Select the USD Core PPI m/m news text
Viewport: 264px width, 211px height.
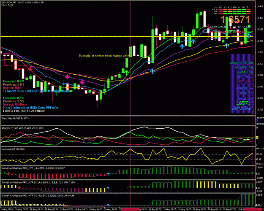31,108
